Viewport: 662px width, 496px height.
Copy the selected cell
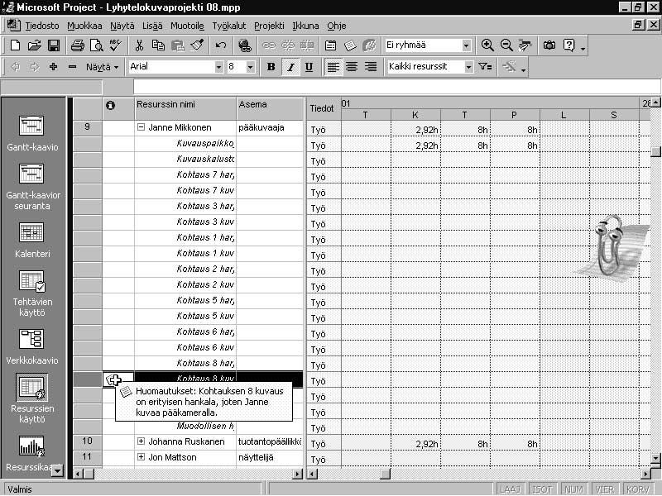(158, 45)
